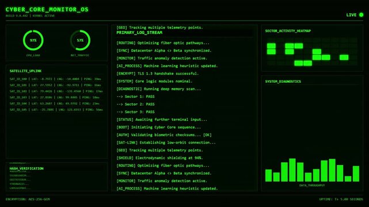Click the UPTIME seconds status text

click(341, 200)
